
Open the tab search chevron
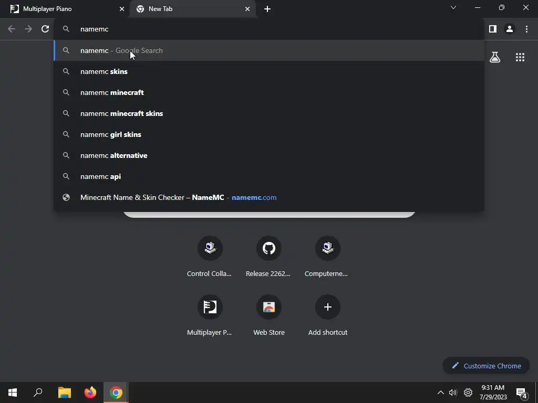tap(453, 7)
